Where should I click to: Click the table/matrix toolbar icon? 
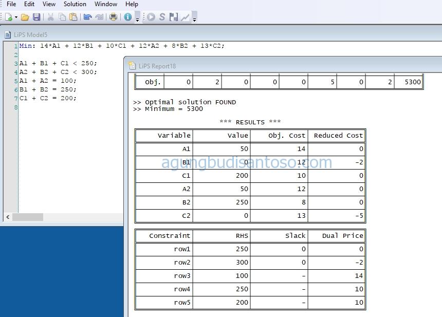174,17
